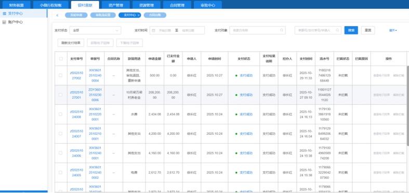Click the 开始日期 start date input

point(164,30)
